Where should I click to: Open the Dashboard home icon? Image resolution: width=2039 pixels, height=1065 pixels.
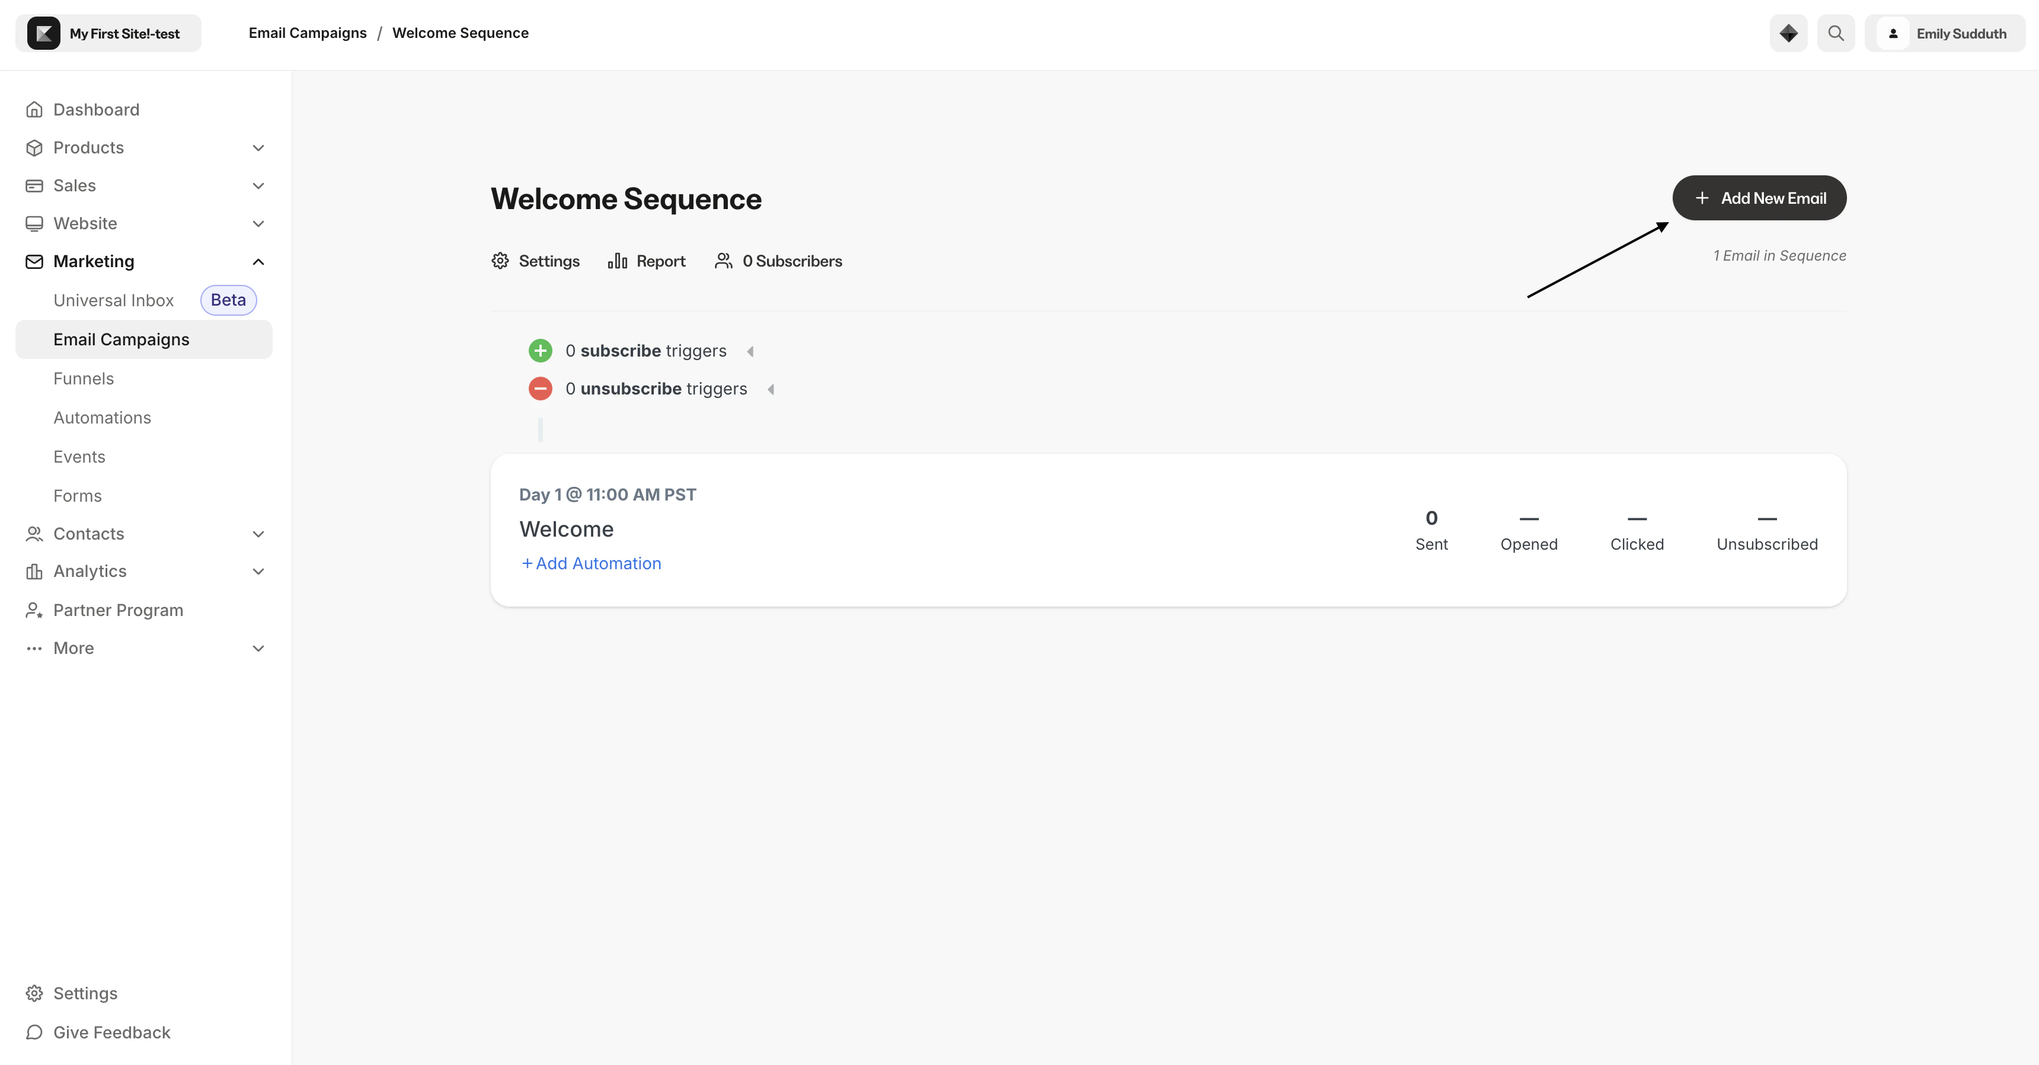pos(34,109)
